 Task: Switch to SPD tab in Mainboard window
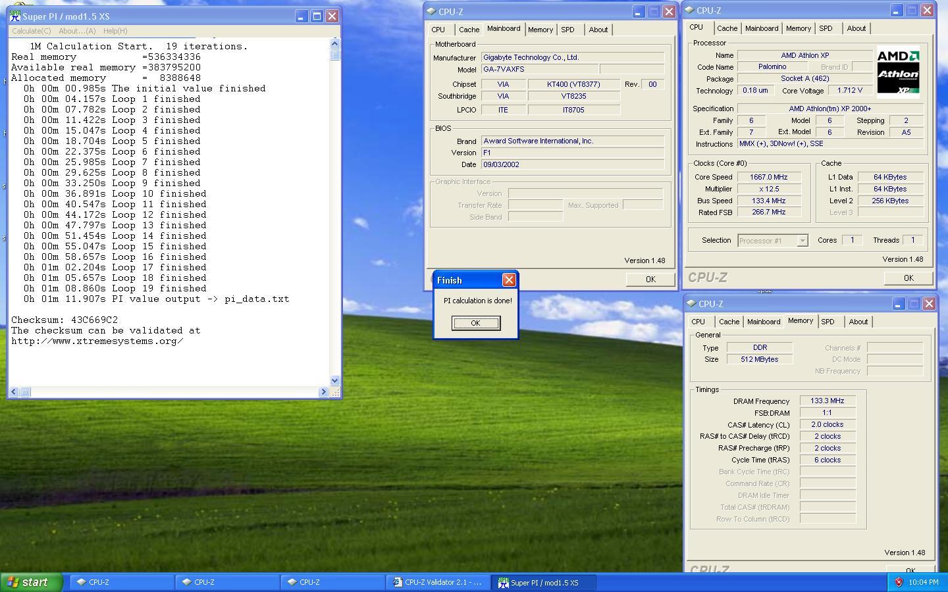coord(567,30)
